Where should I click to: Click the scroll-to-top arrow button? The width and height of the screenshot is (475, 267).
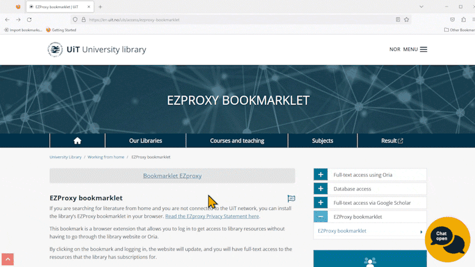[x=8, y=259]
